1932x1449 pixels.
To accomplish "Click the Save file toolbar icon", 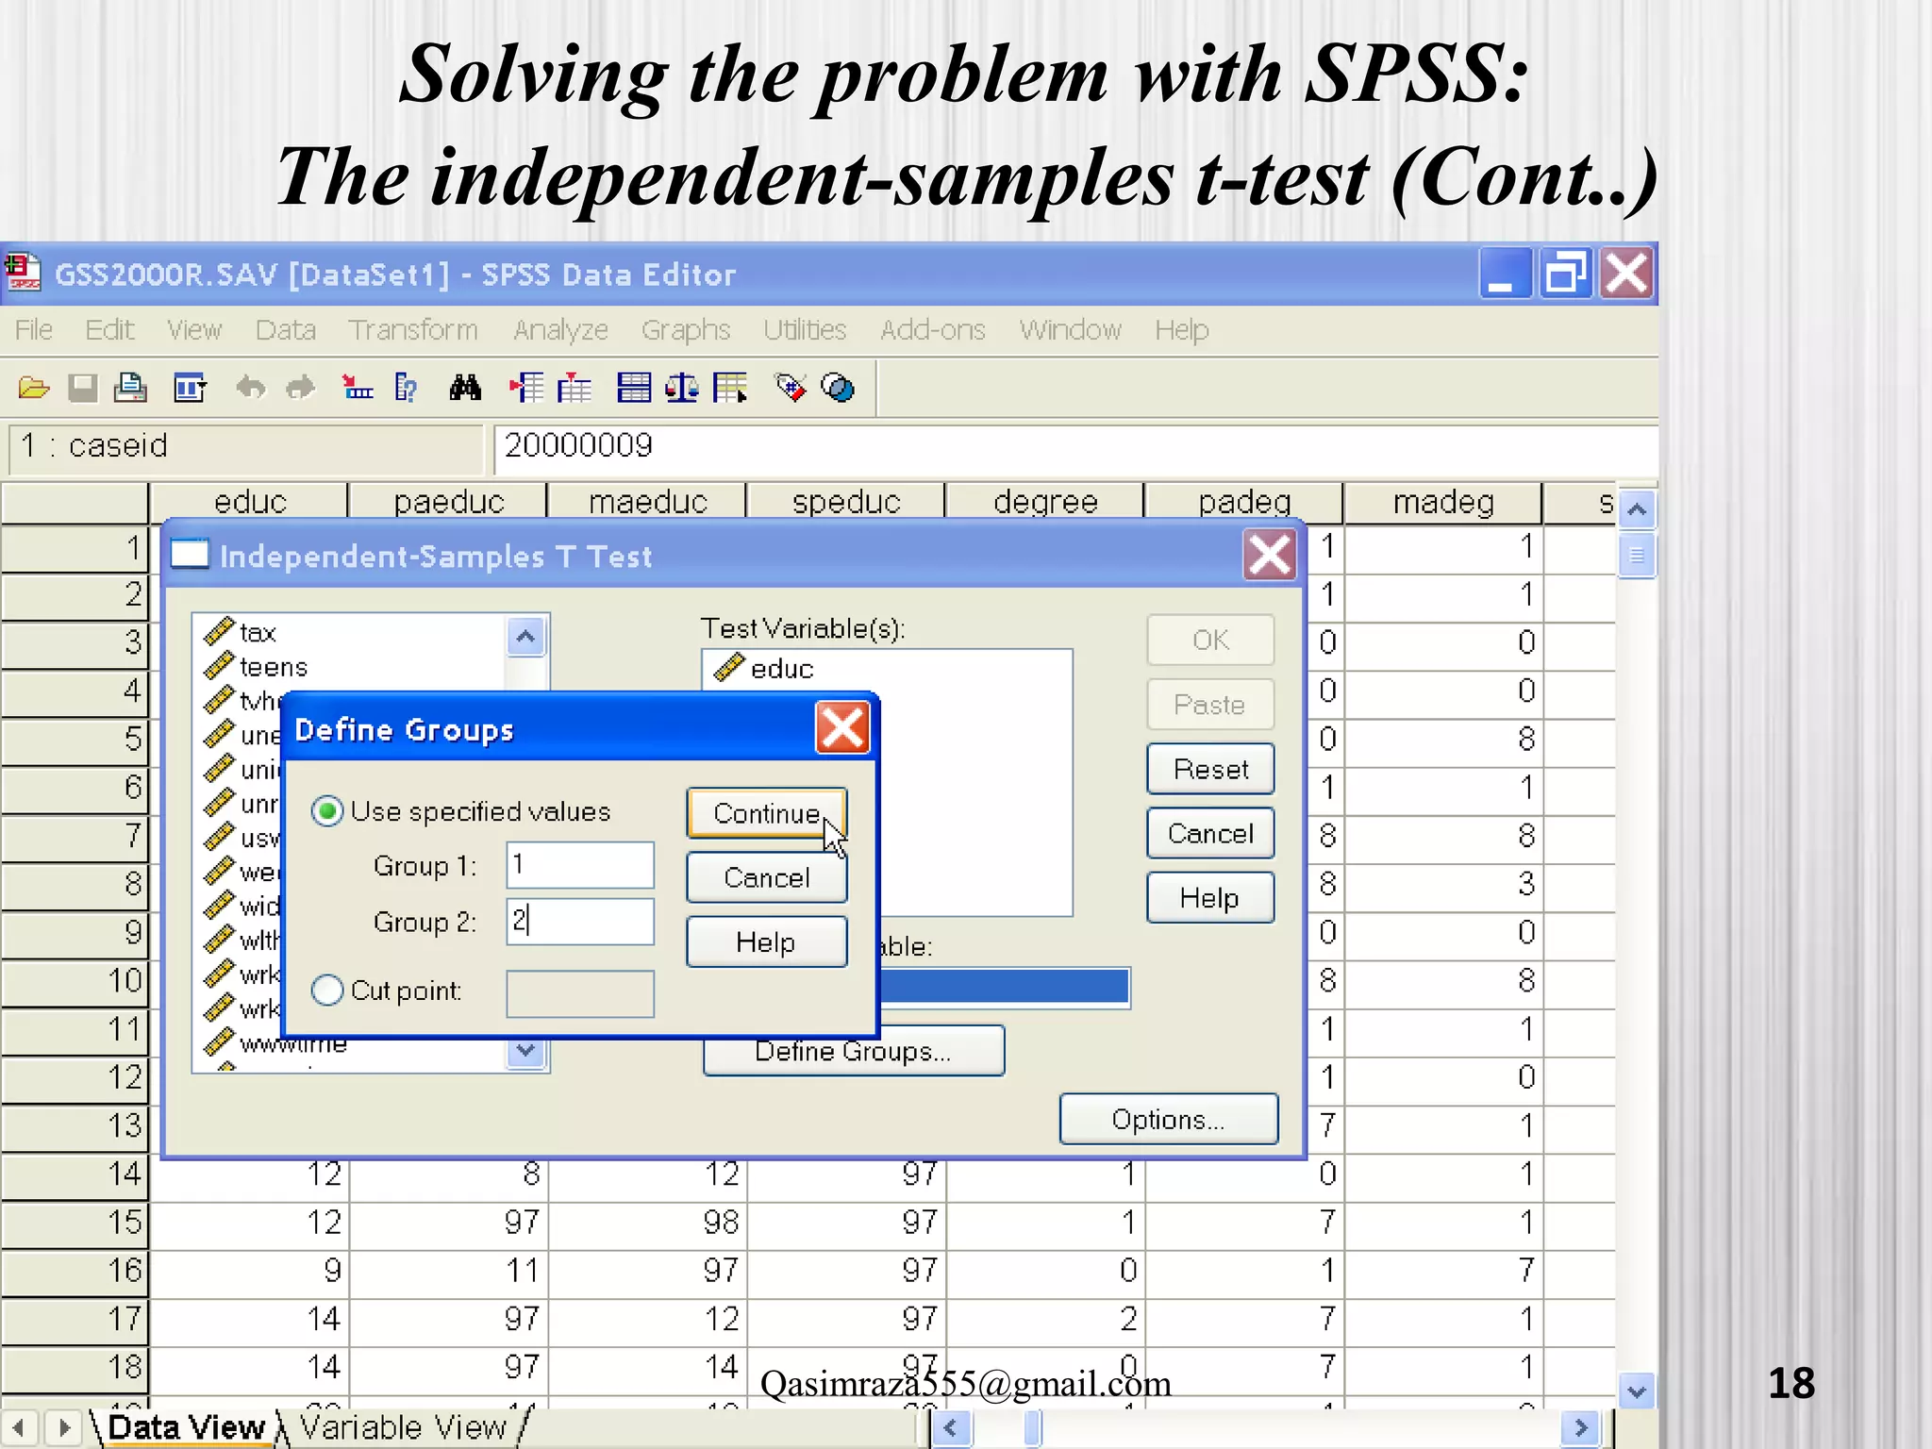I will pos(83,388).
